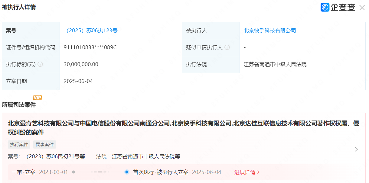Viewport: 369px width, 183px height.
Task: Select the 执行案件 tag
Action: 19,145
